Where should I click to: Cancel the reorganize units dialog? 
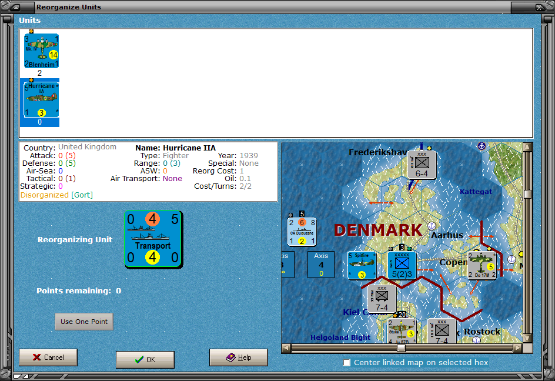tap(48, 357)
